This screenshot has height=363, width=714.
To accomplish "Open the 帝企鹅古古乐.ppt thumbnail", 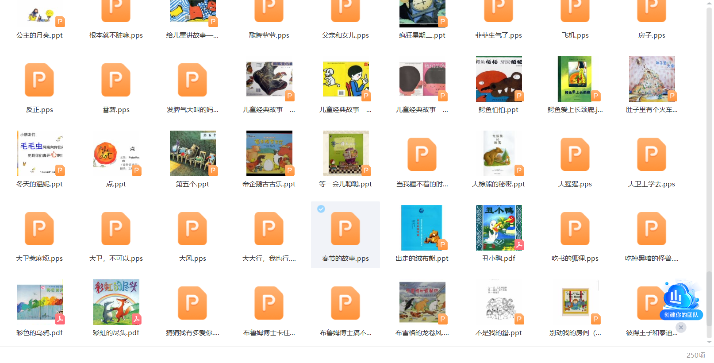I will 269,153.
